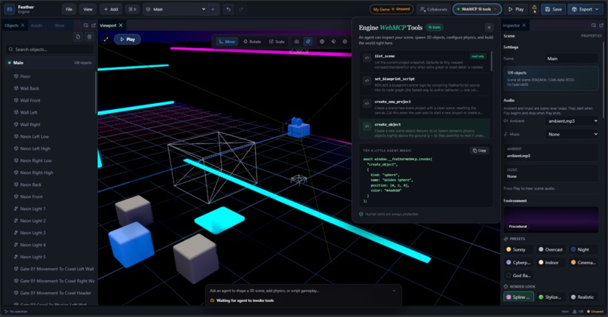Choose the Spline render look

[x=518, y=297]
